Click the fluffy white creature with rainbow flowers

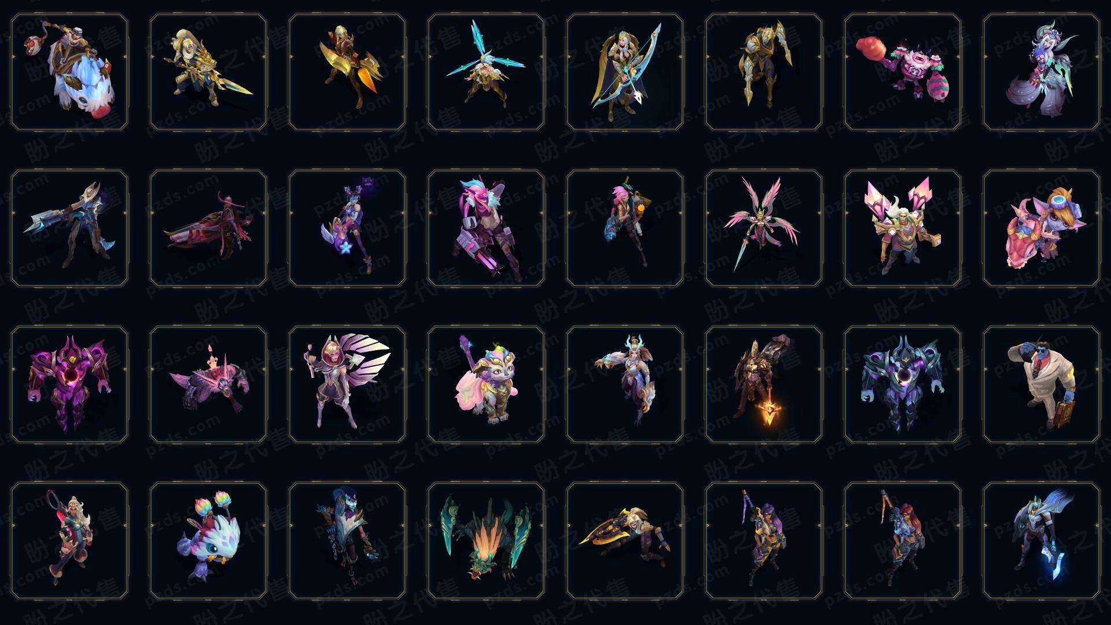click(208, 541)
